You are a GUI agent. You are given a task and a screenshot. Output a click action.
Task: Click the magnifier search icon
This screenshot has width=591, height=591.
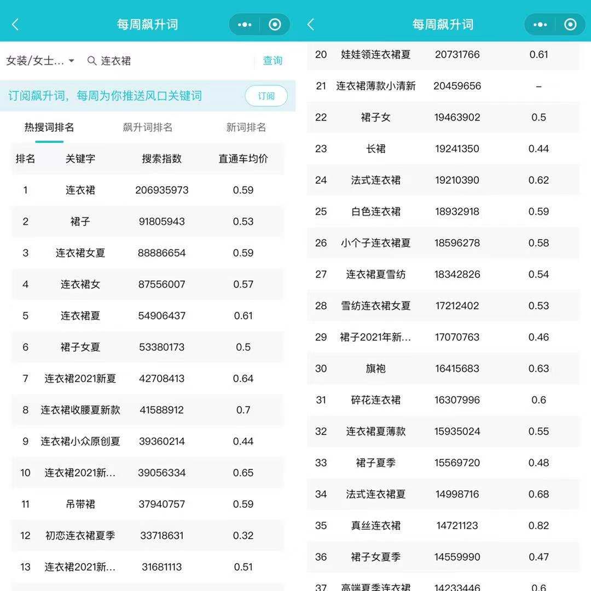(91, 60)
